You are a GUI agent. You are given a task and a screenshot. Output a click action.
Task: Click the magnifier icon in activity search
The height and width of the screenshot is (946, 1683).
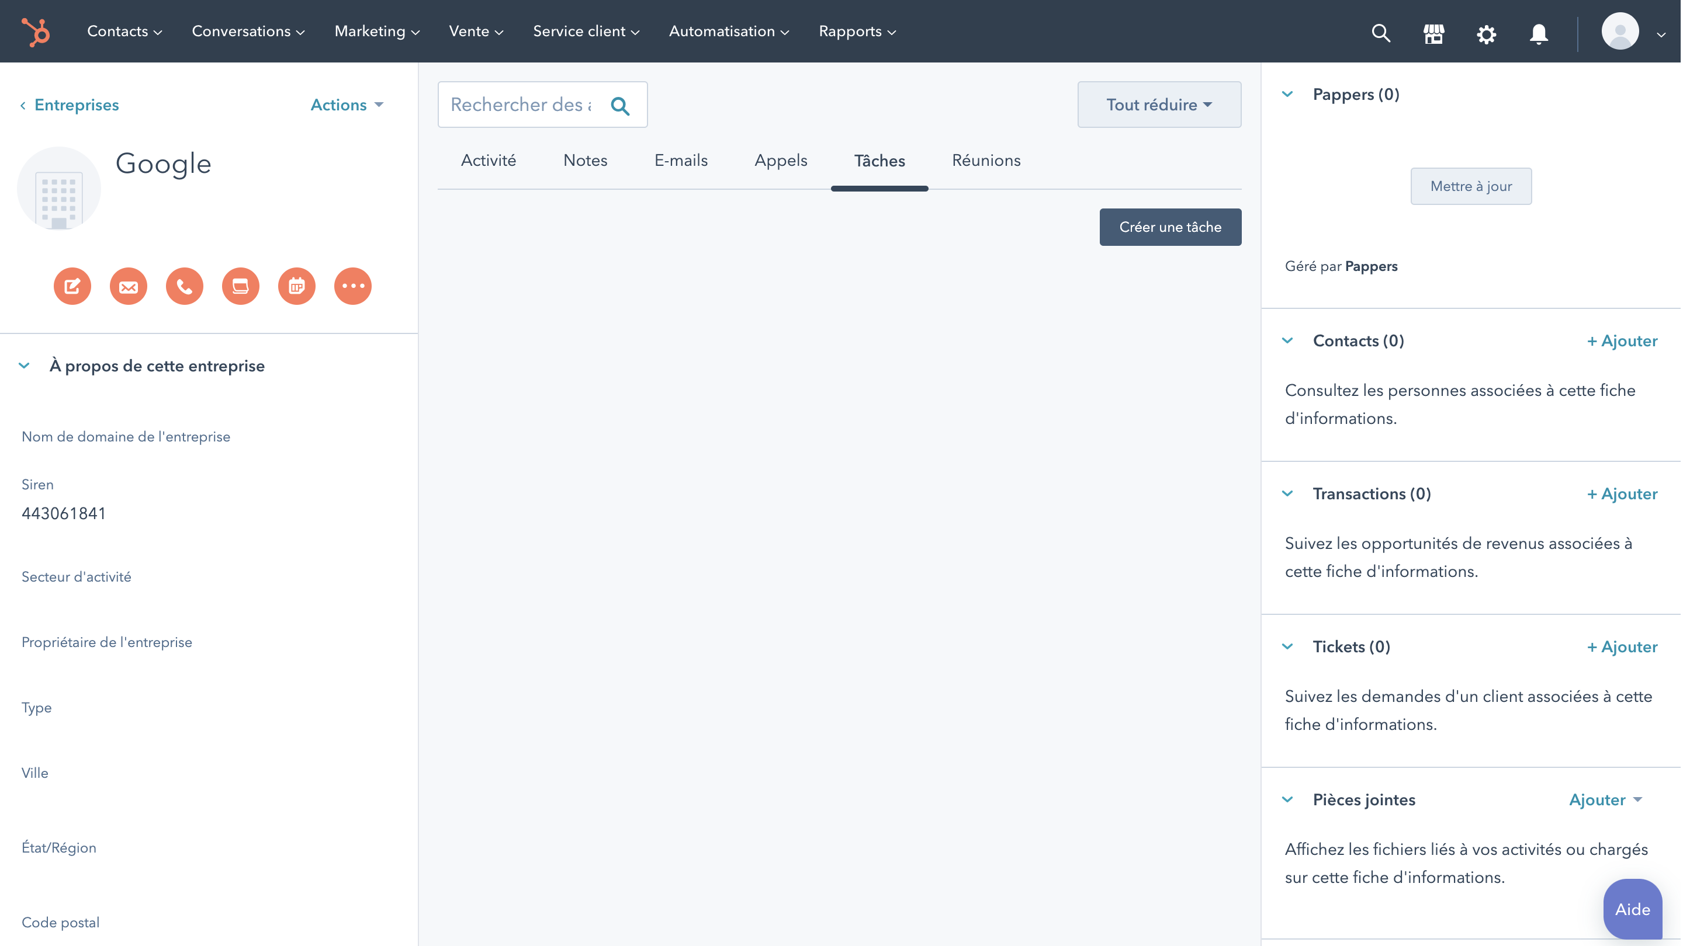pos(620,105)
